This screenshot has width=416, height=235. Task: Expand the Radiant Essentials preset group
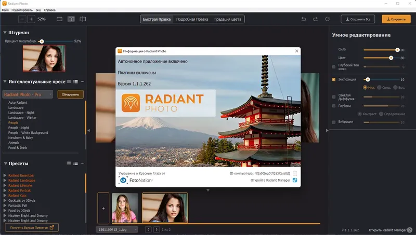coord(5,175)
